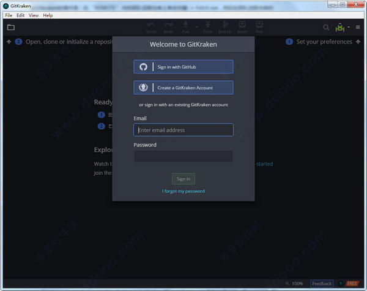Open the Help menu
This screenshot has height=291, width=367.
(48, 15)
